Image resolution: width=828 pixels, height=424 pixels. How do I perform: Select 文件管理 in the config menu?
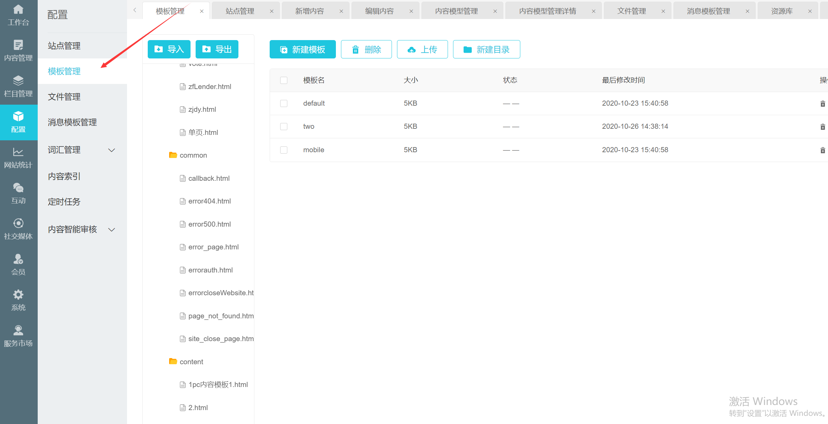(x=64, y=97)
